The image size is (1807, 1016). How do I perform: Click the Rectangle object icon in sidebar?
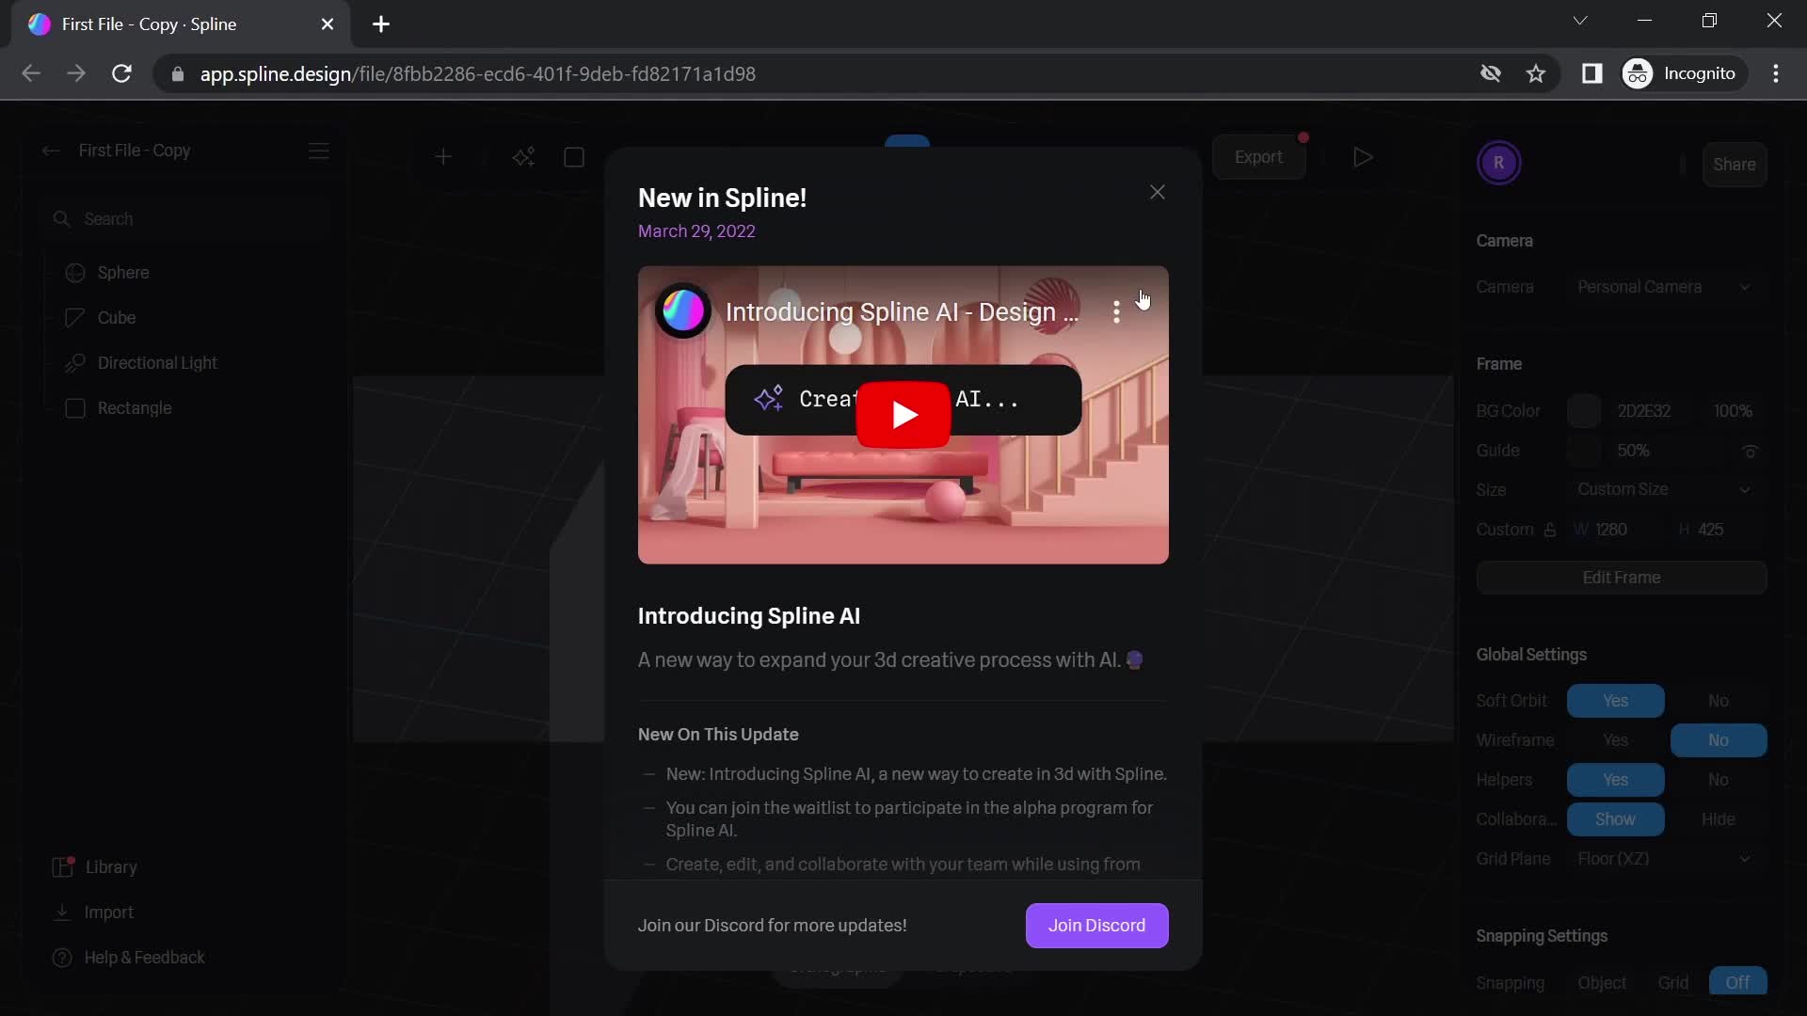[x=74, y=407]
